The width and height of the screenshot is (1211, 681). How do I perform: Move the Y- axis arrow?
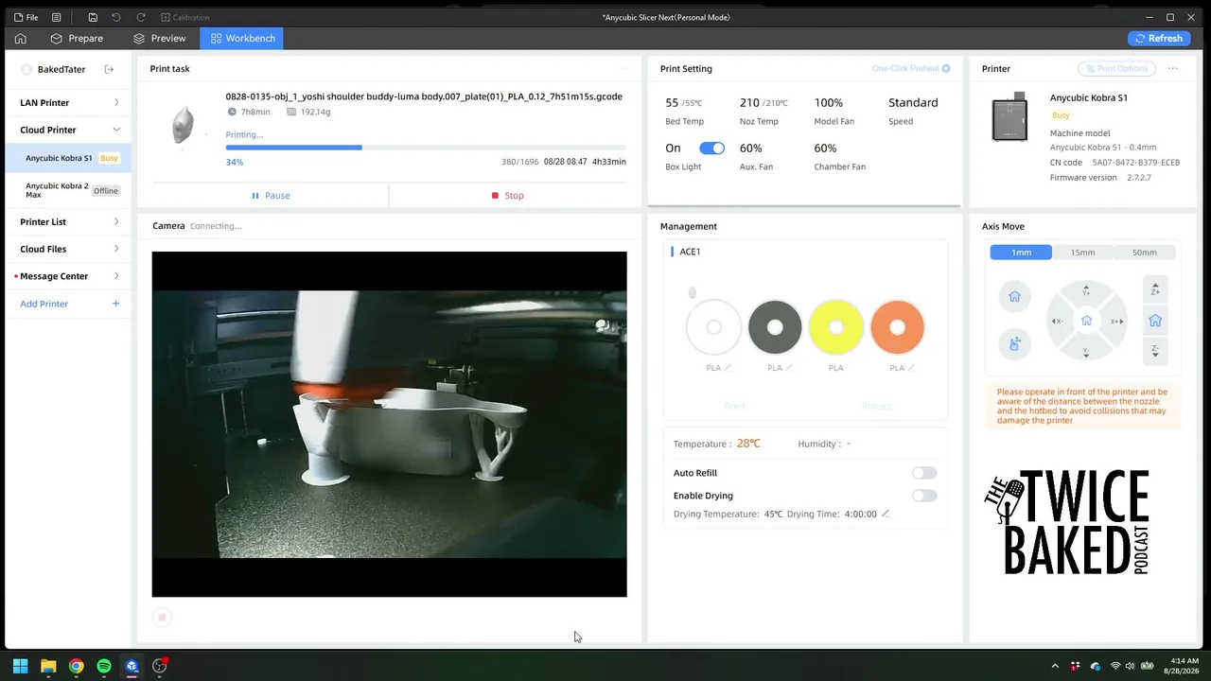point(1086,352)
